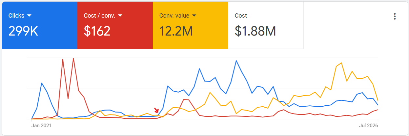Open the Clicks metric dropdown arrow
The image size is (409, 136).
click(x=29, y=16)
